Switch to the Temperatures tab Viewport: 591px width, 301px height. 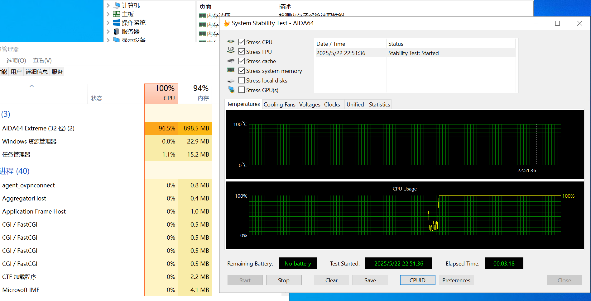(x=243, y=104)
